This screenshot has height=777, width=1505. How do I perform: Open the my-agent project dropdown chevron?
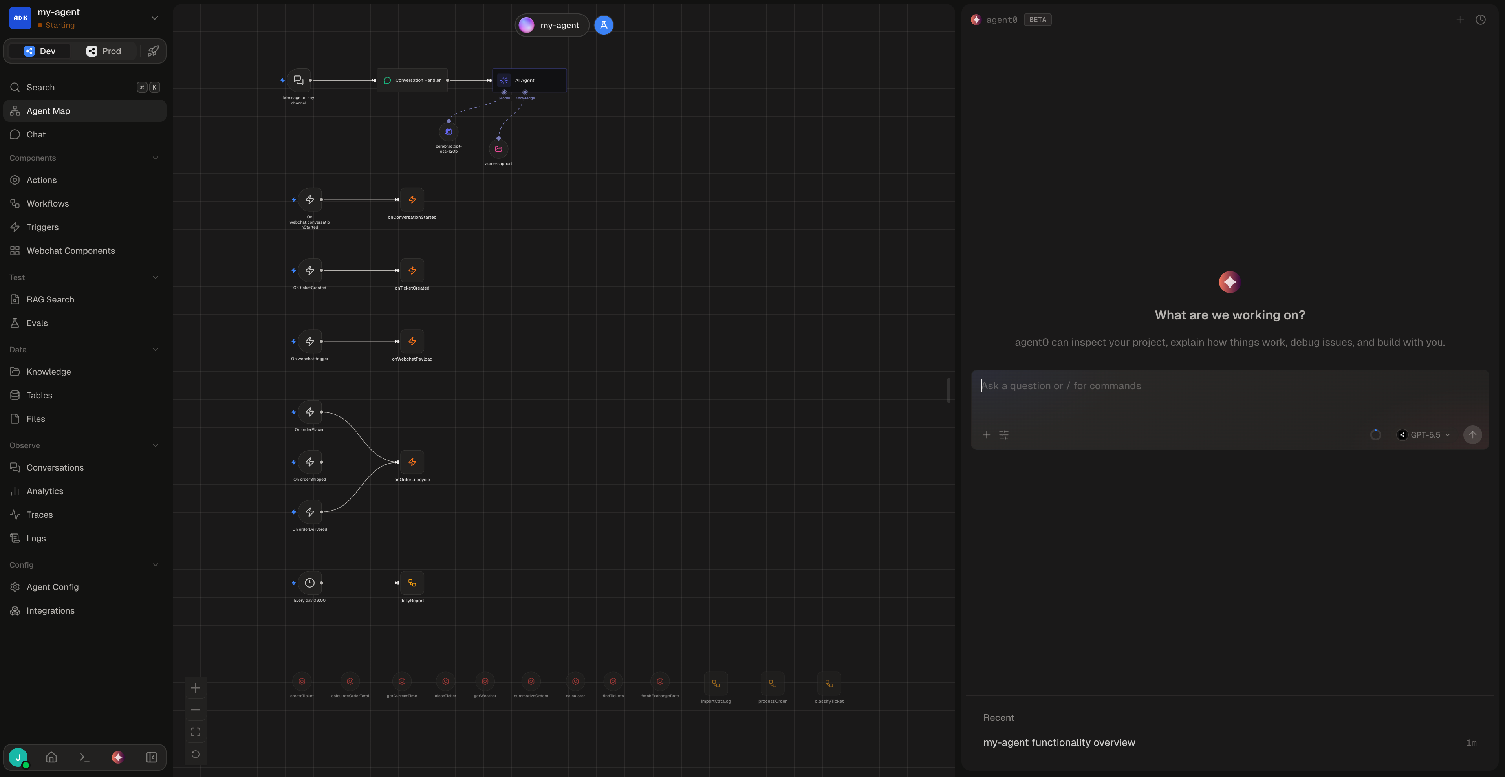(155, 18)
